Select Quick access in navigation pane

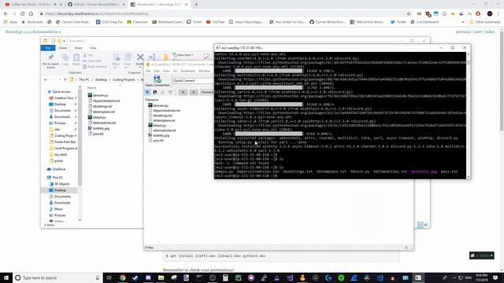pyautogui.click(x=58, y=92)
